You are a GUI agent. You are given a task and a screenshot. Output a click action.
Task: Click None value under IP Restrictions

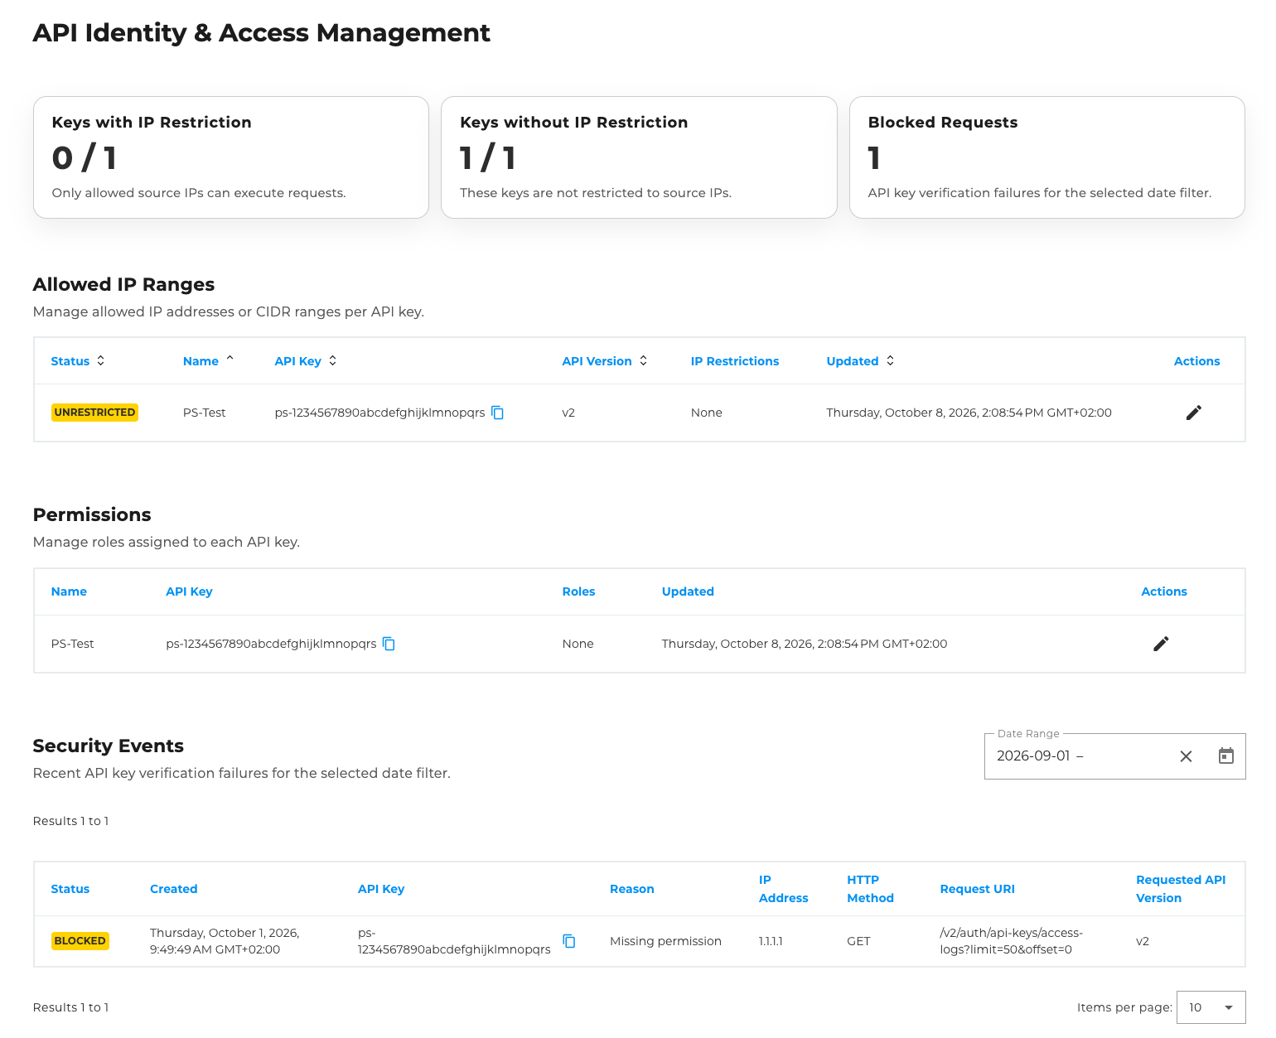[x=707, y=413]
